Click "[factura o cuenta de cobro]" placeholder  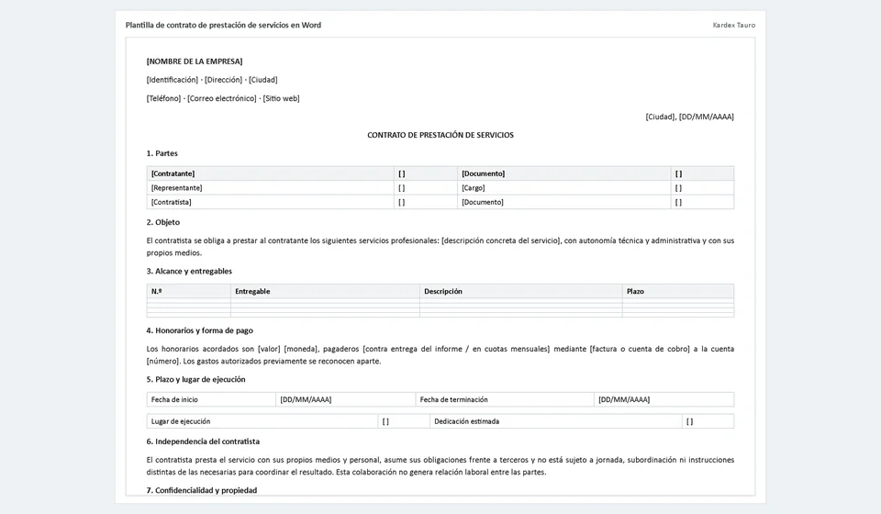(x=640, y=349)
